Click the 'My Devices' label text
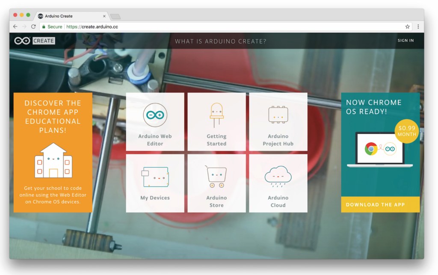Image resolution: width=438 pixels, height=275 pixels. 155,198
